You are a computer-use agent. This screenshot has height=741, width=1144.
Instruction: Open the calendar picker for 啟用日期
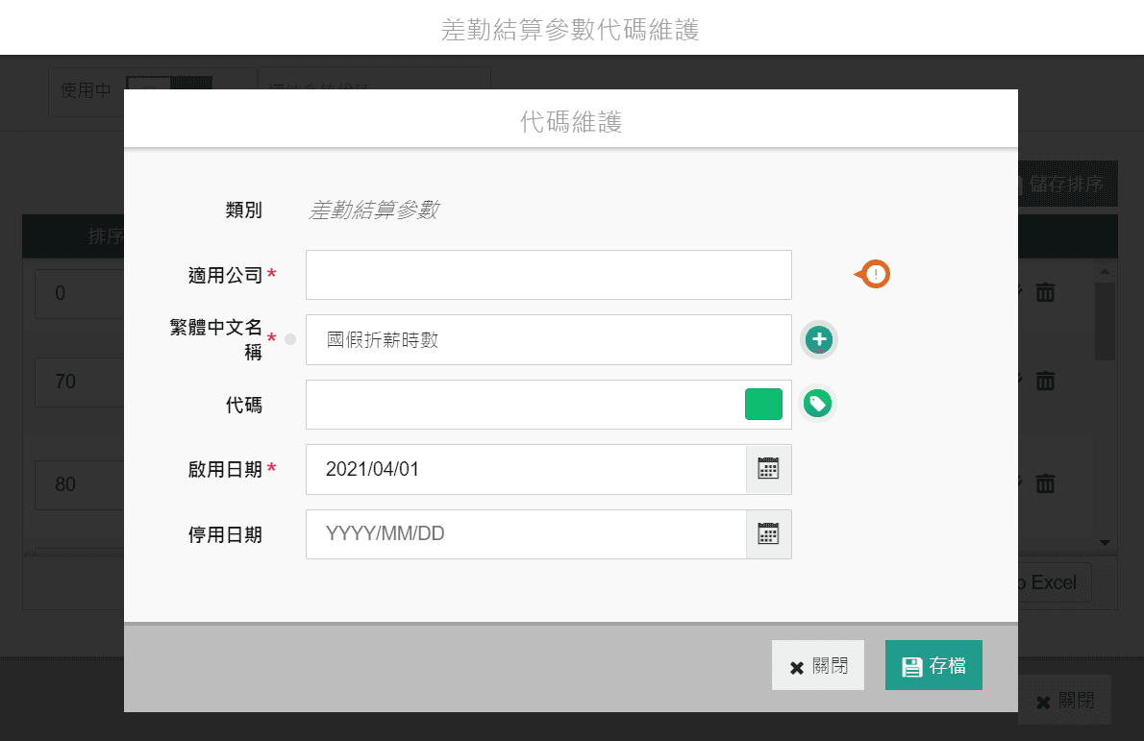tap(768, 469)
